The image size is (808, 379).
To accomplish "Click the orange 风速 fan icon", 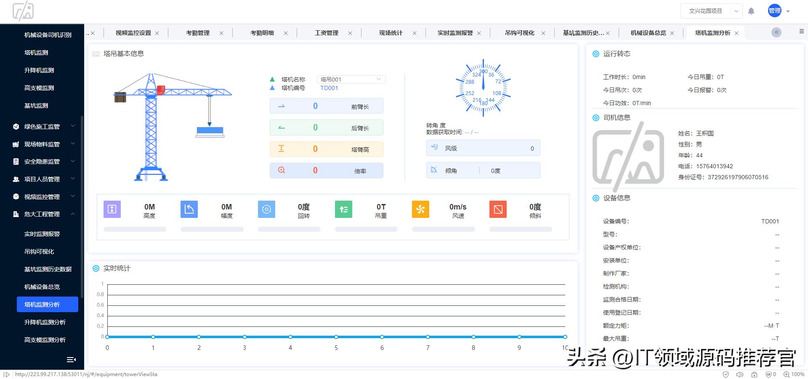I will click(420, 209).
